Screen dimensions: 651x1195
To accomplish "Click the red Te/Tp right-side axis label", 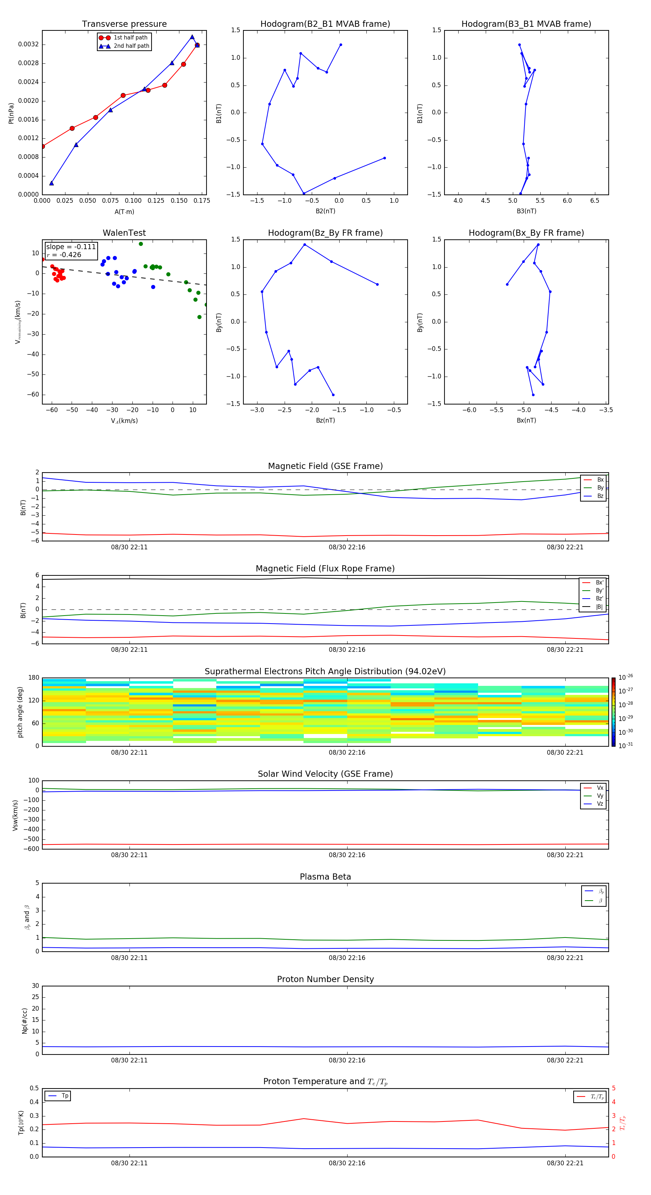I will 623,1123.
